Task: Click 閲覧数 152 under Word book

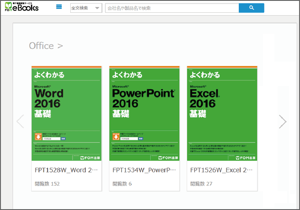Action: click(x=47, y=183)
